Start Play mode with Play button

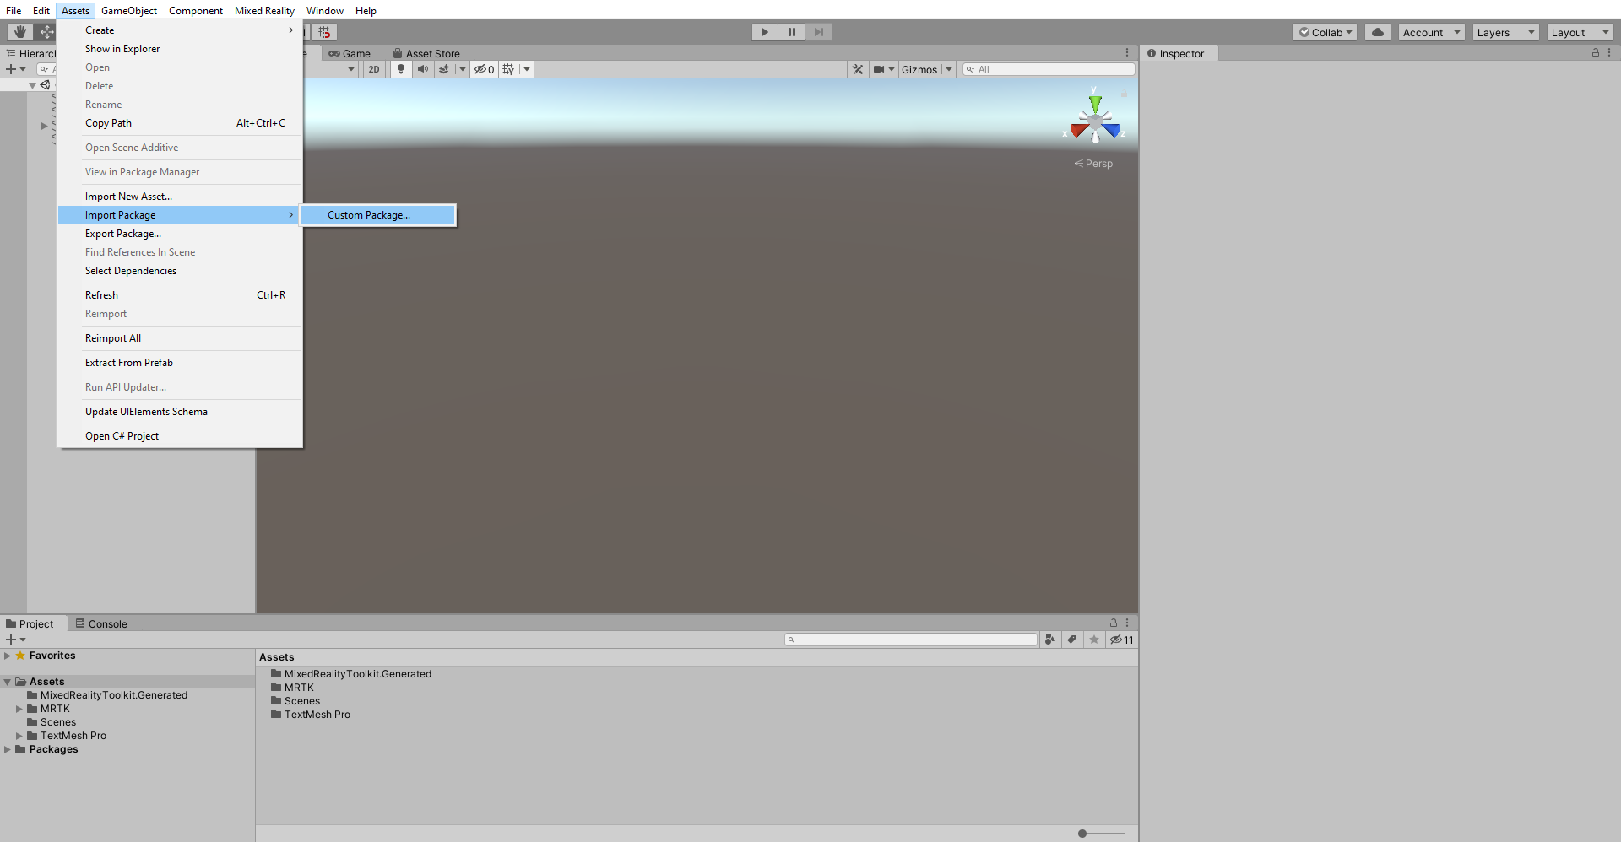(764, 32)
